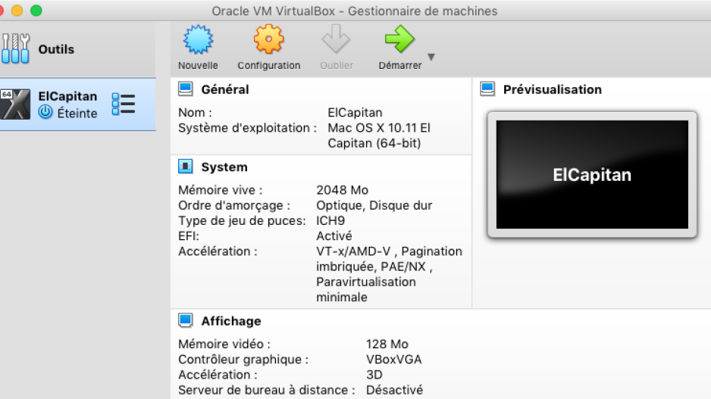Image resolution: width=711 pixels, height=399 pixels.
Task: Click the greyed-out Oublier arrow icon
Action: (336, 39)
